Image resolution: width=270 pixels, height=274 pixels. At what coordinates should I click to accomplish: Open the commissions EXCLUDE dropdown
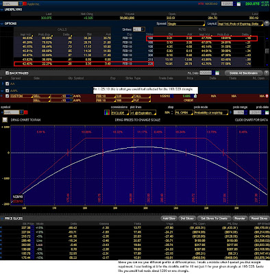120,113
